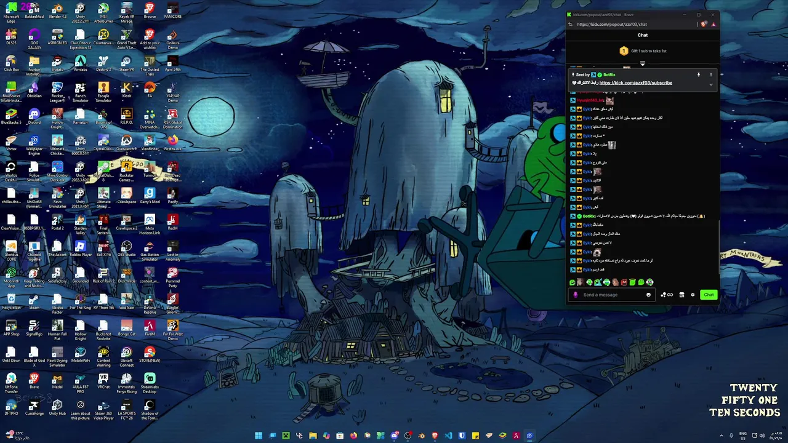Open the Recycle Bin
This screenshot has width=788, height=443.
11,302
